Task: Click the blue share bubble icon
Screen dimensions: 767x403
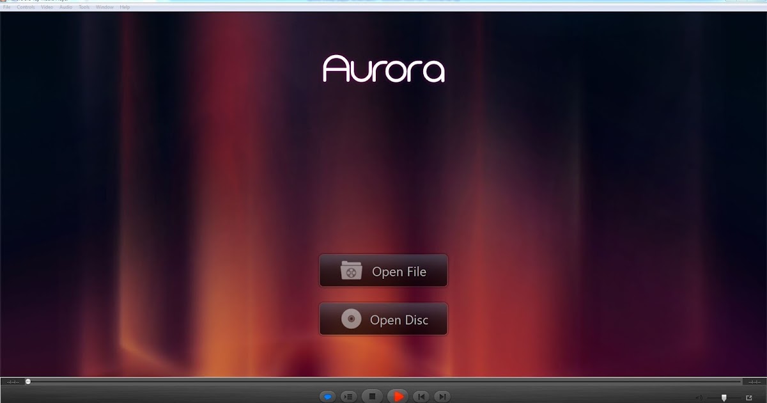Action: 327,397
